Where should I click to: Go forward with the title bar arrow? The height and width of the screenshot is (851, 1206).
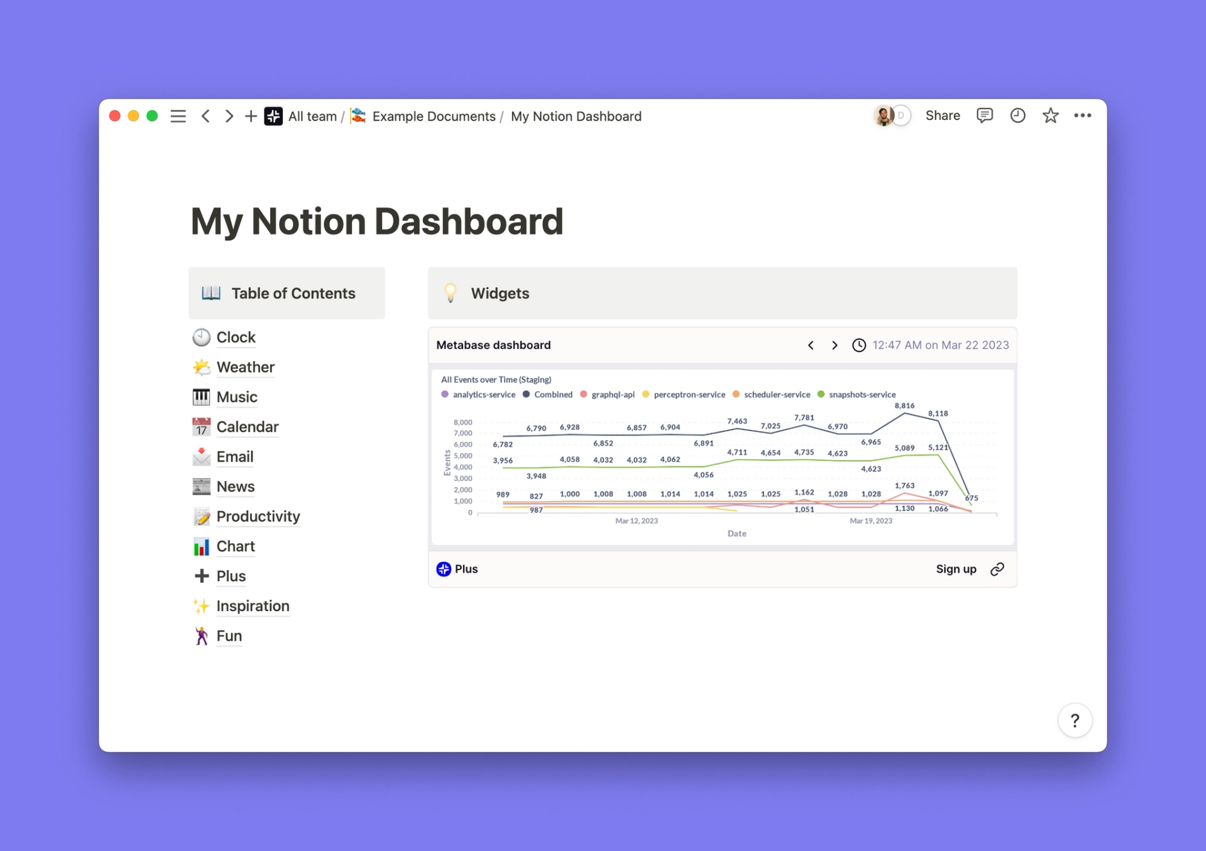coord(228,116)
